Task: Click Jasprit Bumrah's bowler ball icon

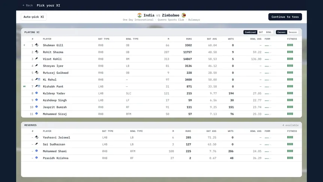Action: tap(36, 107)
